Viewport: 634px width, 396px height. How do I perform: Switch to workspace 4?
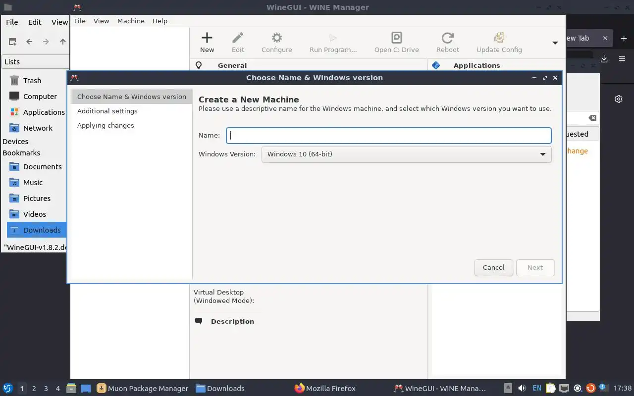tap(57, 389)
